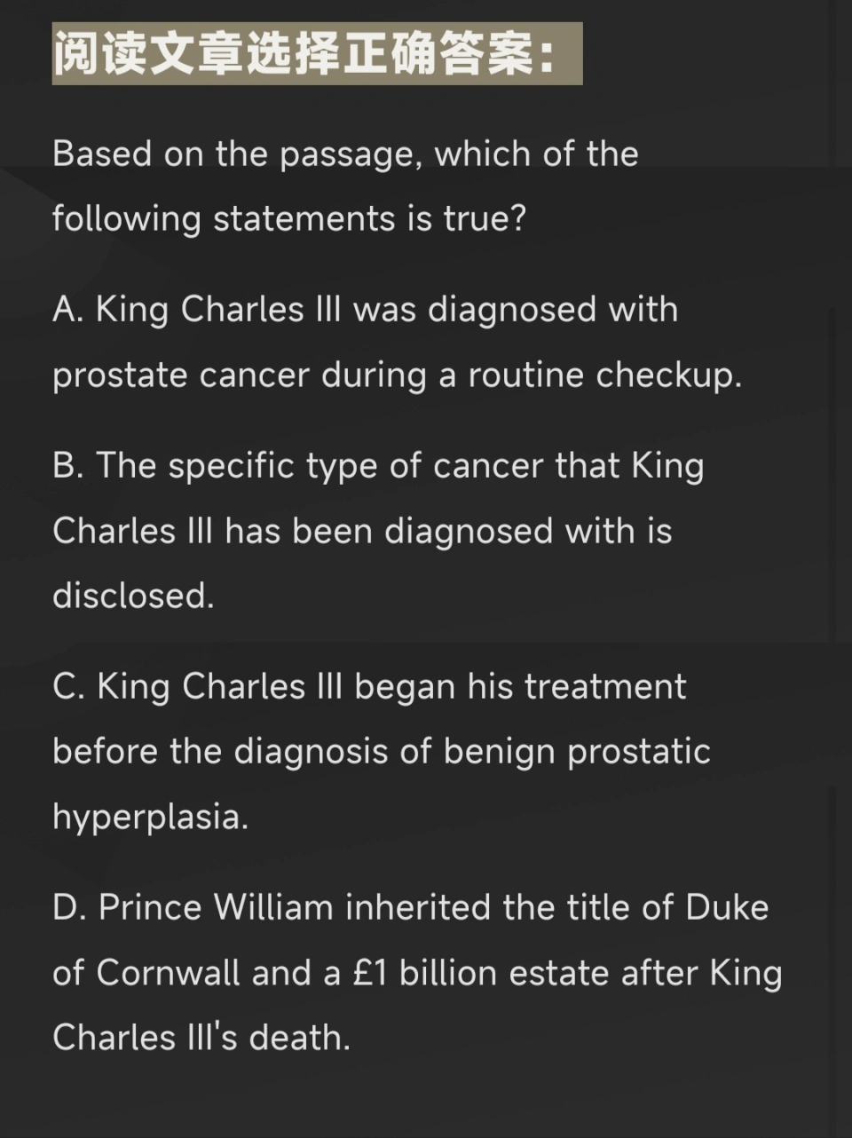Click the letter 'B.' option marker
This screenshot has width=852, height=1138.
point(68,466)
